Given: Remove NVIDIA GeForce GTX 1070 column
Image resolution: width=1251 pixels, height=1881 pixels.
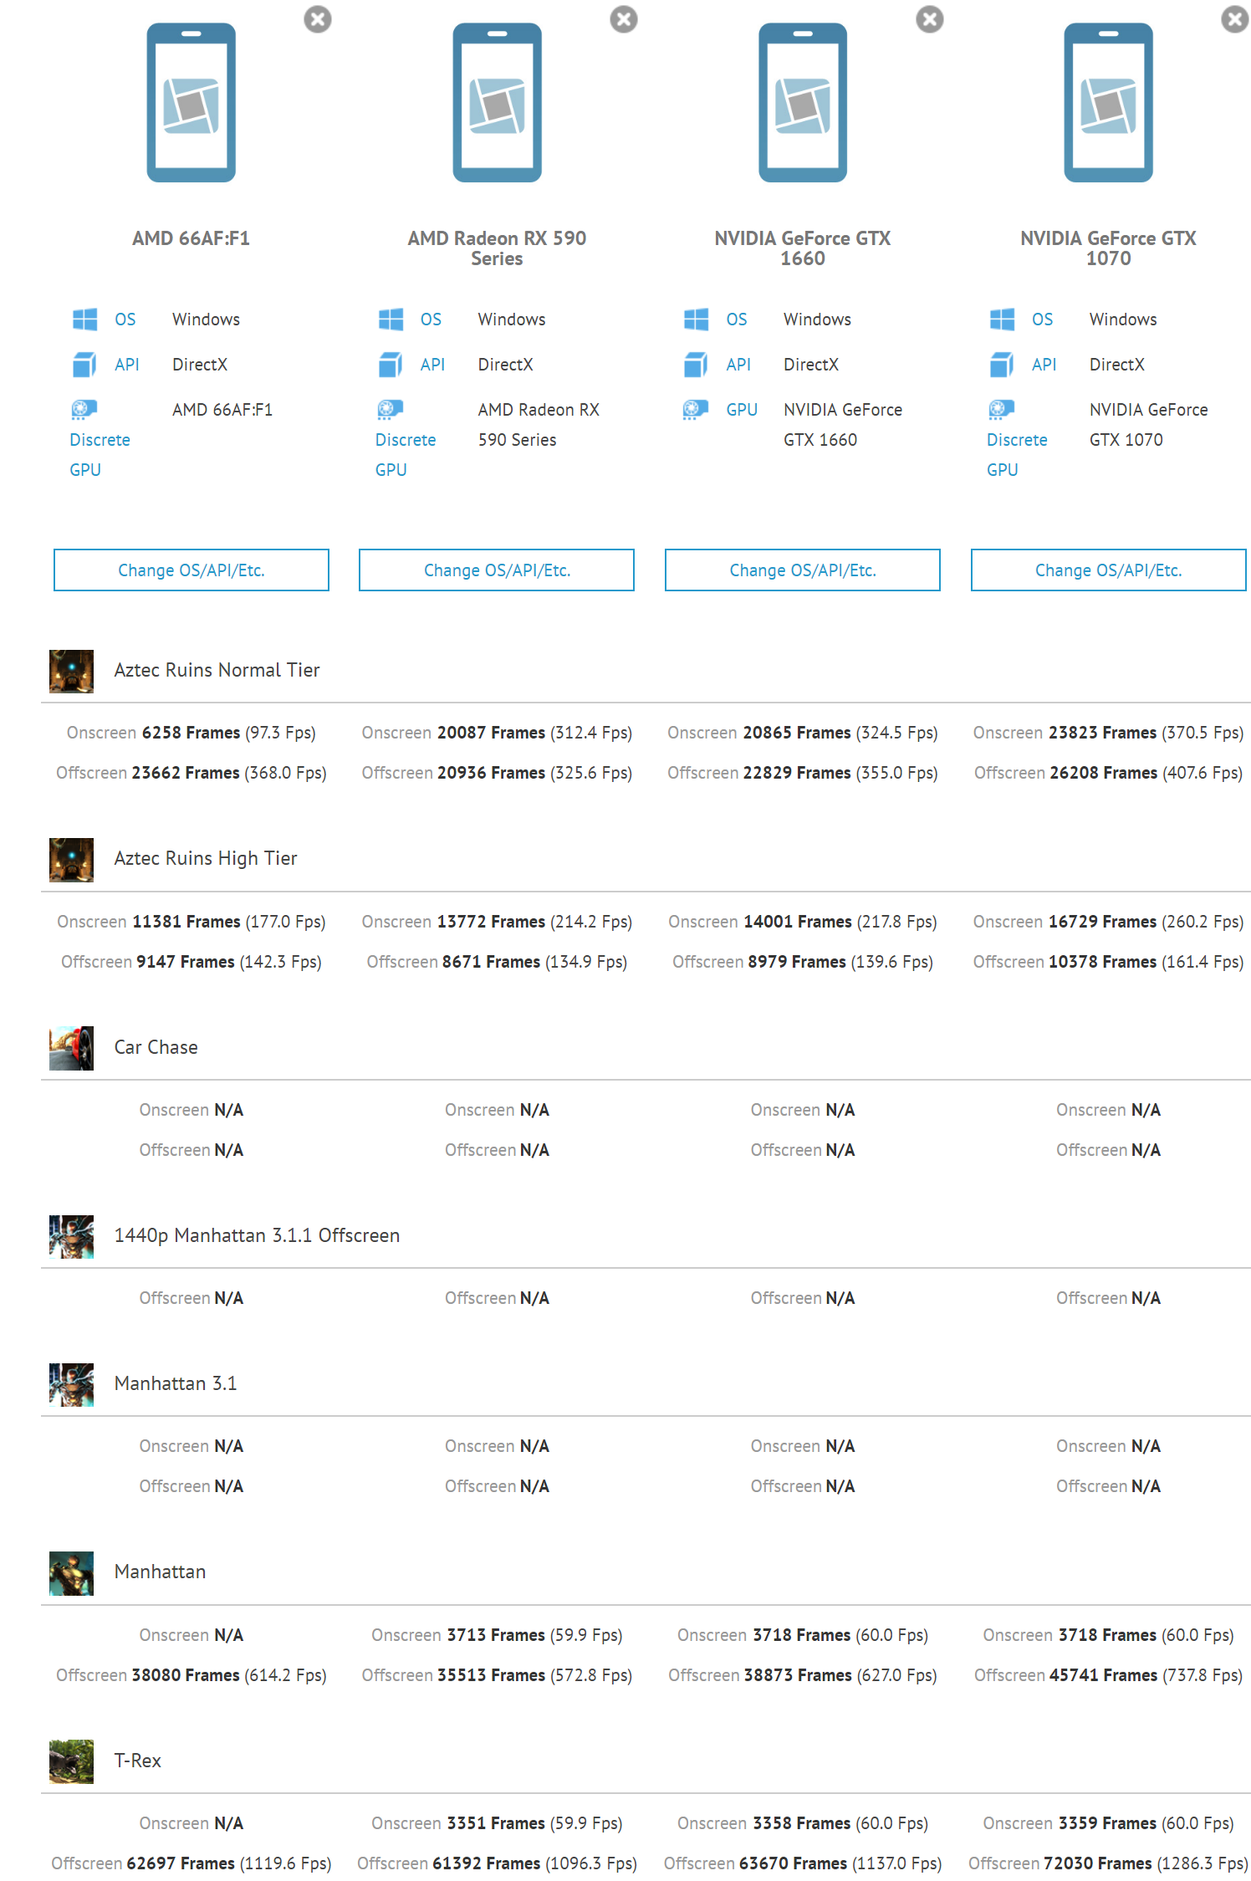Looking at the screenshot, I should click(1235, 19).
